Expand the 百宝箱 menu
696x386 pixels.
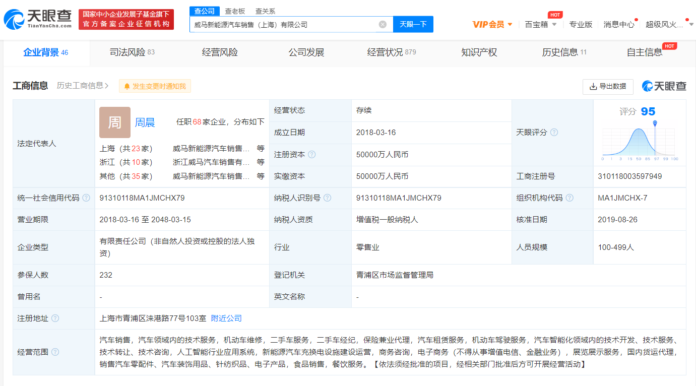pos(541,24)
